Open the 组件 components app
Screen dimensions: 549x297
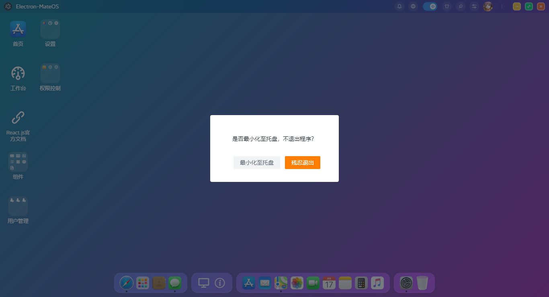click(x=18, y=161)
